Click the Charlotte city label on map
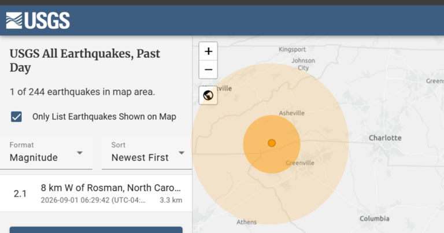Image resolution: width=444 pixels, height=233 pixels. tap(385, 138)
